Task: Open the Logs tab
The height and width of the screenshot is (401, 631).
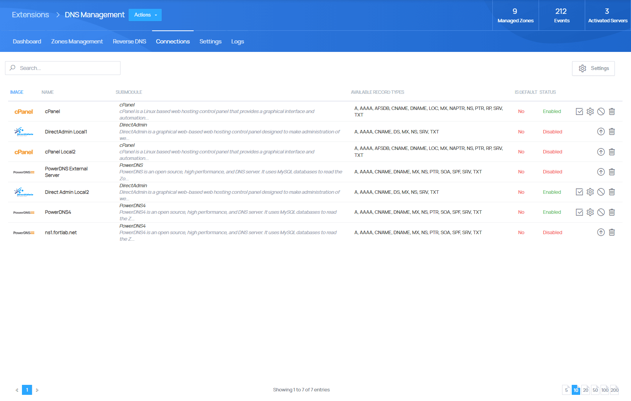Action: pyautogui.click(x=238, y=42)
